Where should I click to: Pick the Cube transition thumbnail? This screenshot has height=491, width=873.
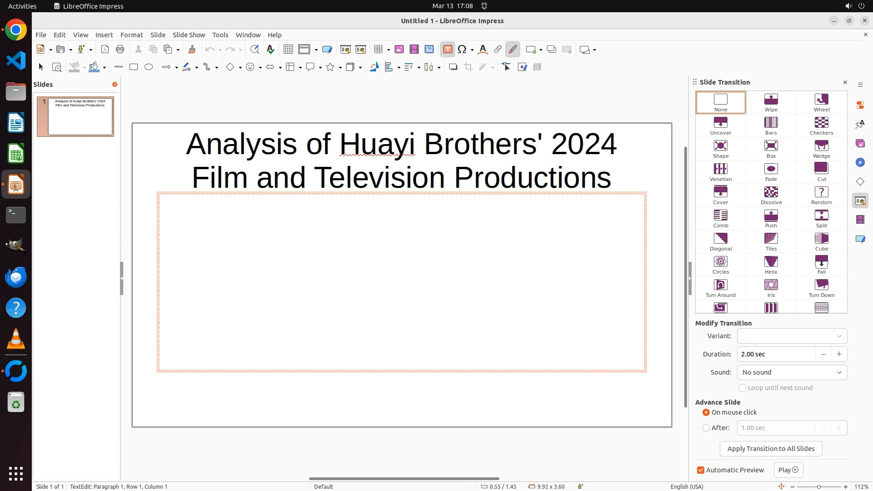point(821,242)
